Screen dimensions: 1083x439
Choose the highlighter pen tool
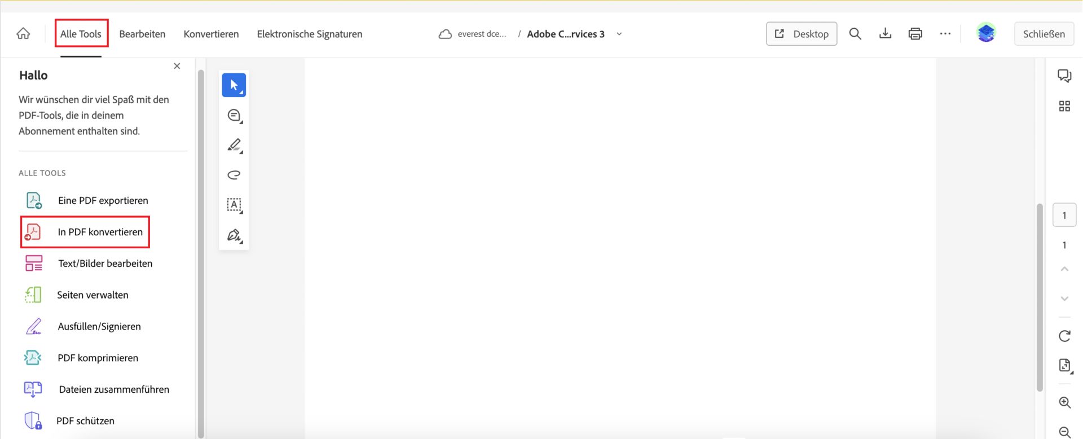tap(234, 146)
